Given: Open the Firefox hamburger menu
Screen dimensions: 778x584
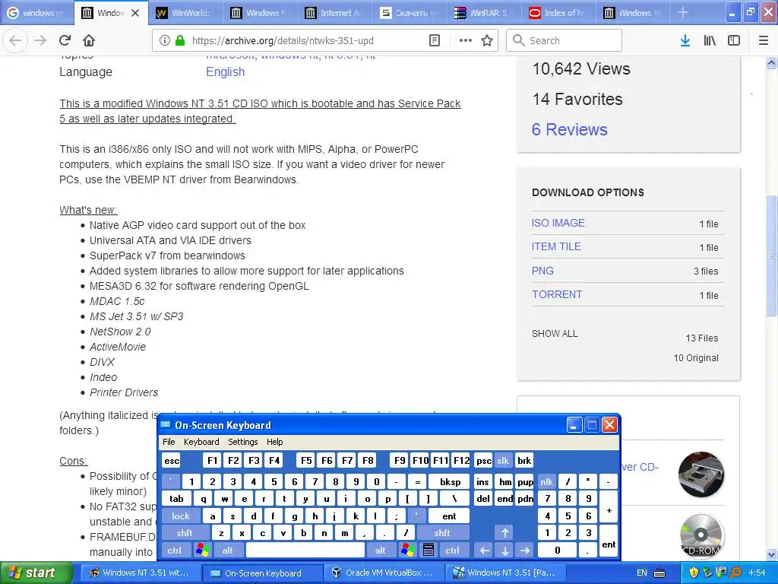Looking at the screenshot, I should [764, 41].
